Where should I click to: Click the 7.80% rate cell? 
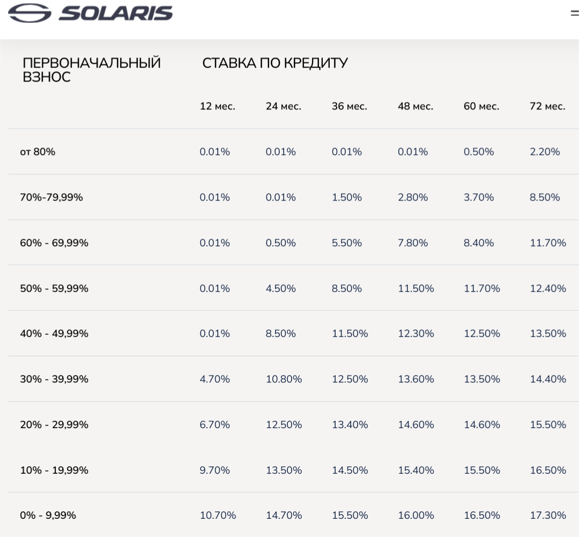413,243
